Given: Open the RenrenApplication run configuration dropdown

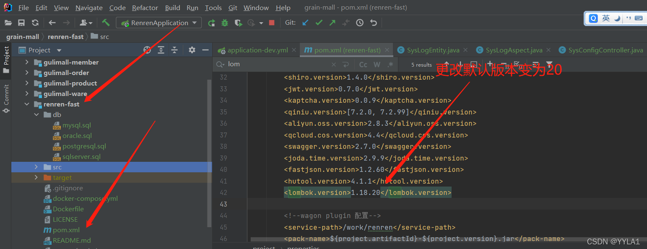Looking at the screenshot, I should [x=159, y=23].
